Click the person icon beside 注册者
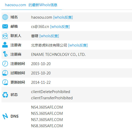The width and height of the screenshot is (132, 129). (5, 45)
